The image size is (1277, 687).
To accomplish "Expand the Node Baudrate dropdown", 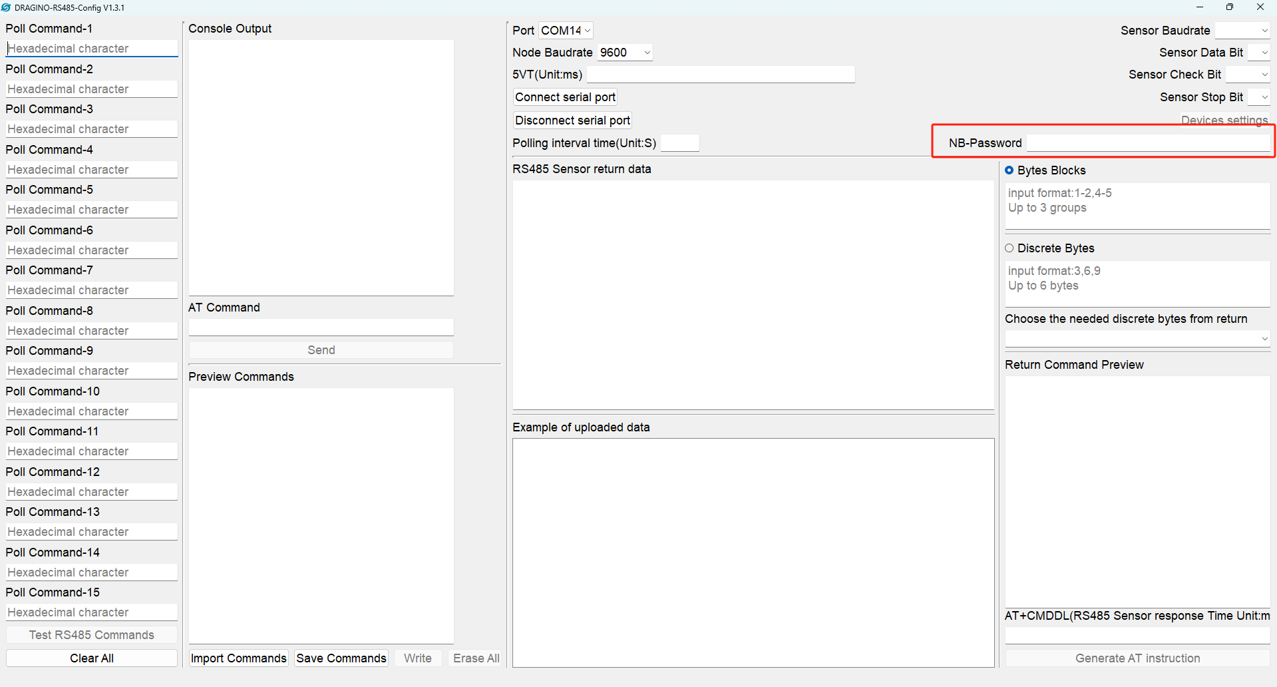I will point(625,53).
